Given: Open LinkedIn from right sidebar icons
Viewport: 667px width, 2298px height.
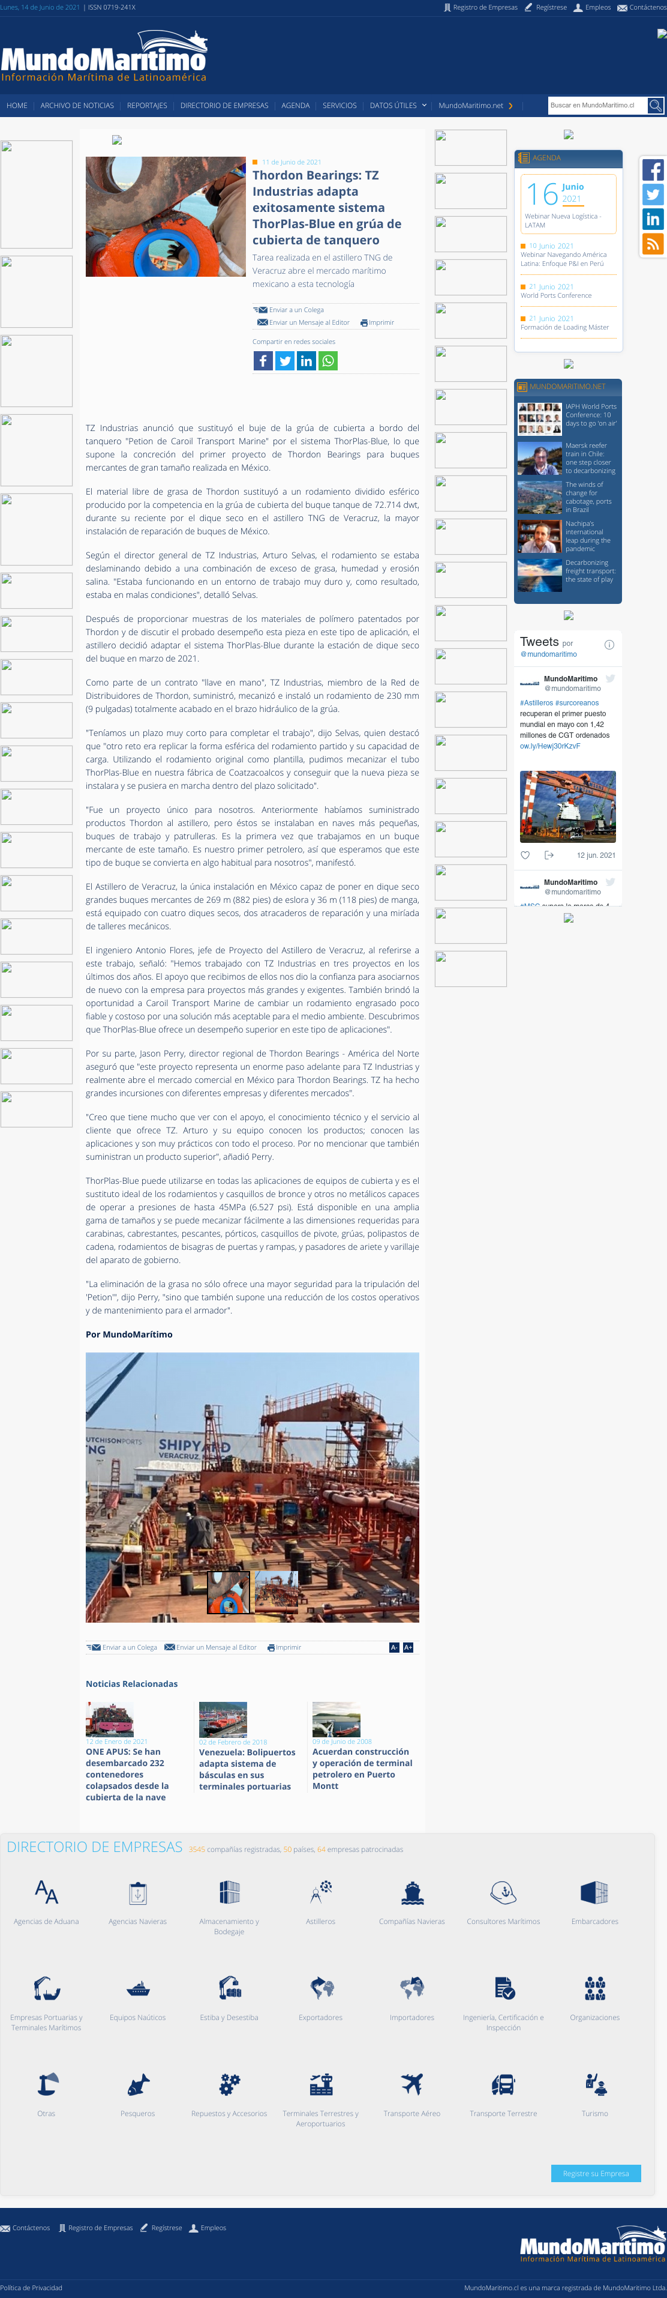Looking at the screenshot, I should pyautogui.click(x=653, y=220).
